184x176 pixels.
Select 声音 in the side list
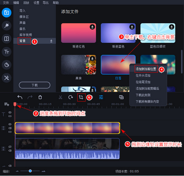22,23
